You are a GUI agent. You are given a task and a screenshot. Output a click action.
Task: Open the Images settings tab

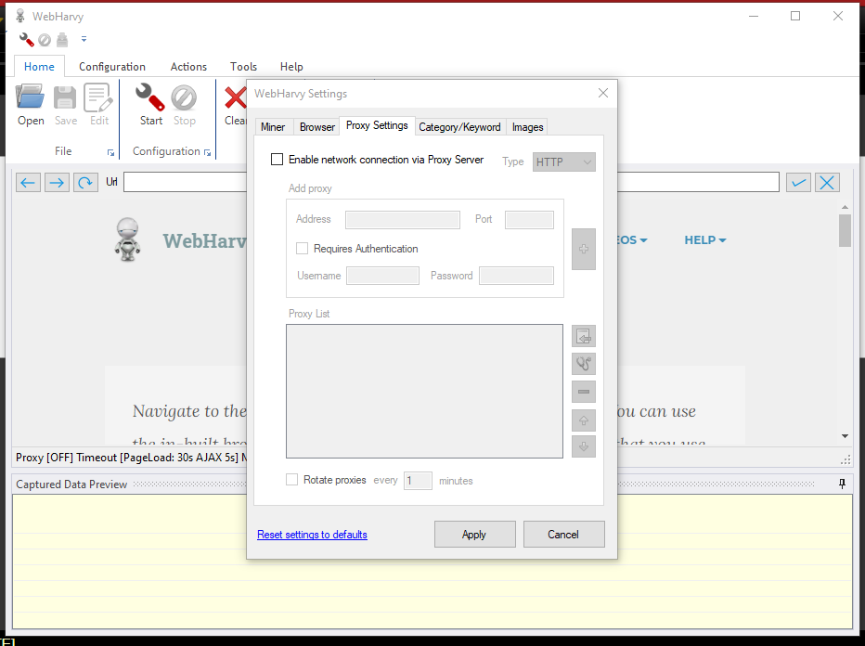click(527, 127)
